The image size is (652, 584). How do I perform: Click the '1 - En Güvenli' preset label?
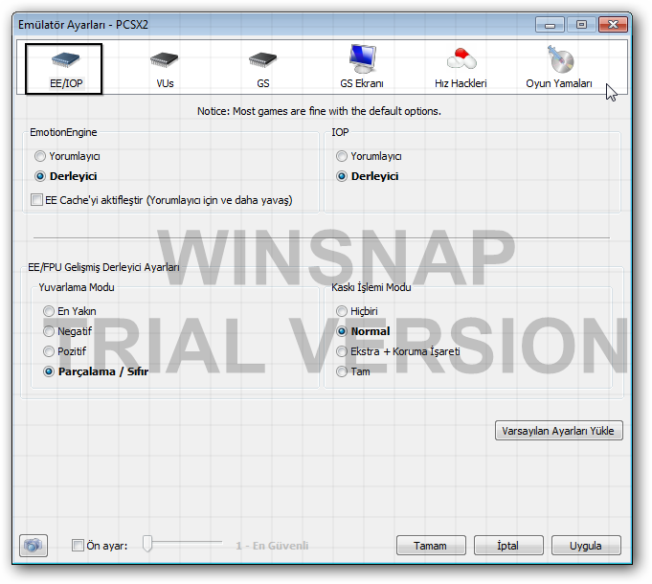272,546
